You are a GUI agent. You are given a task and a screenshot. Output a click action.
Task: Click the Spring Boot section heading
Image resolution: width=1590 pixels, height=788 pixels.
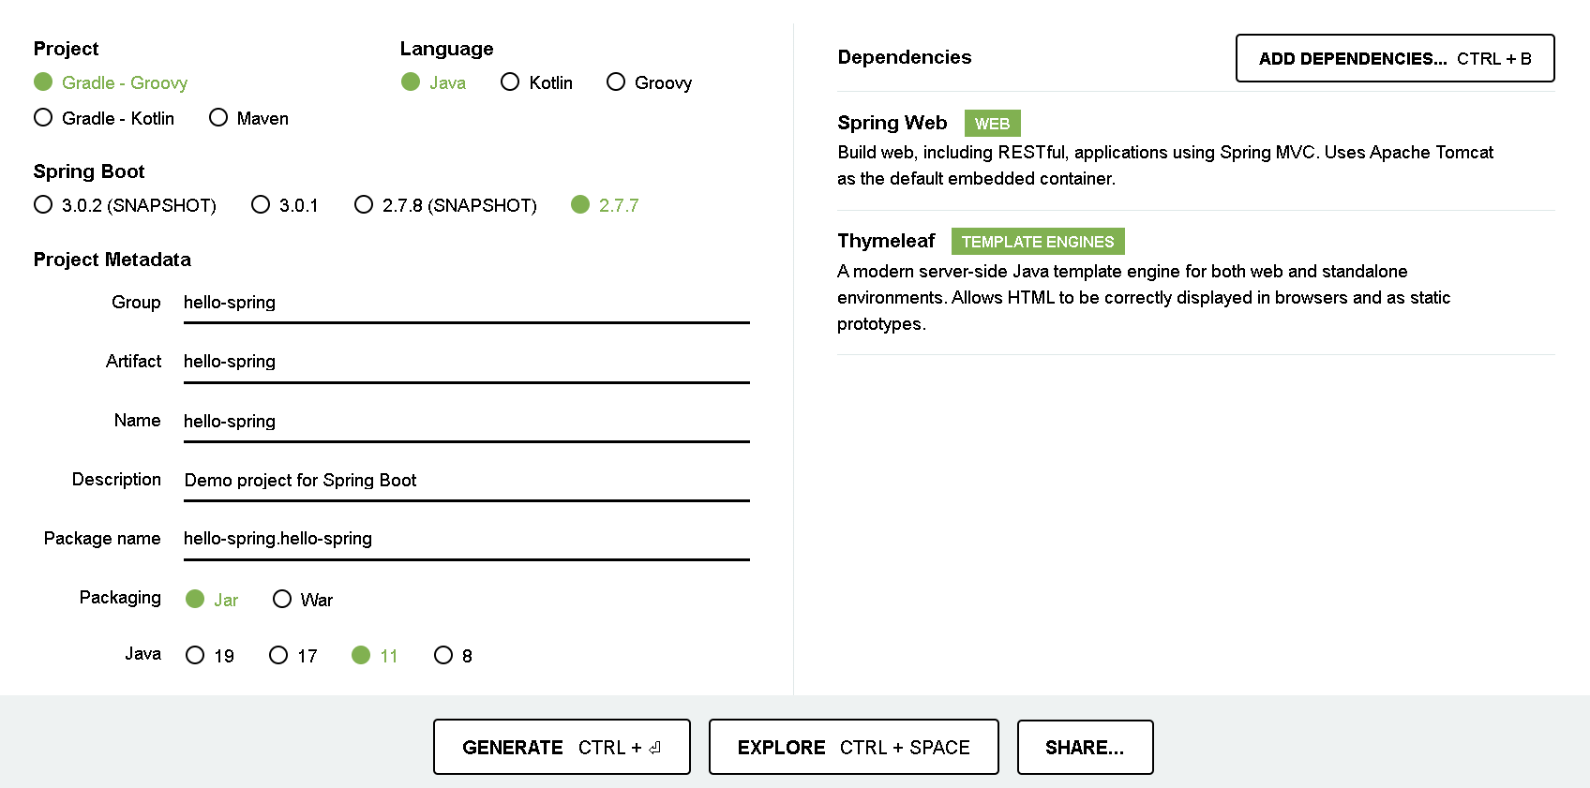point(89,171)
